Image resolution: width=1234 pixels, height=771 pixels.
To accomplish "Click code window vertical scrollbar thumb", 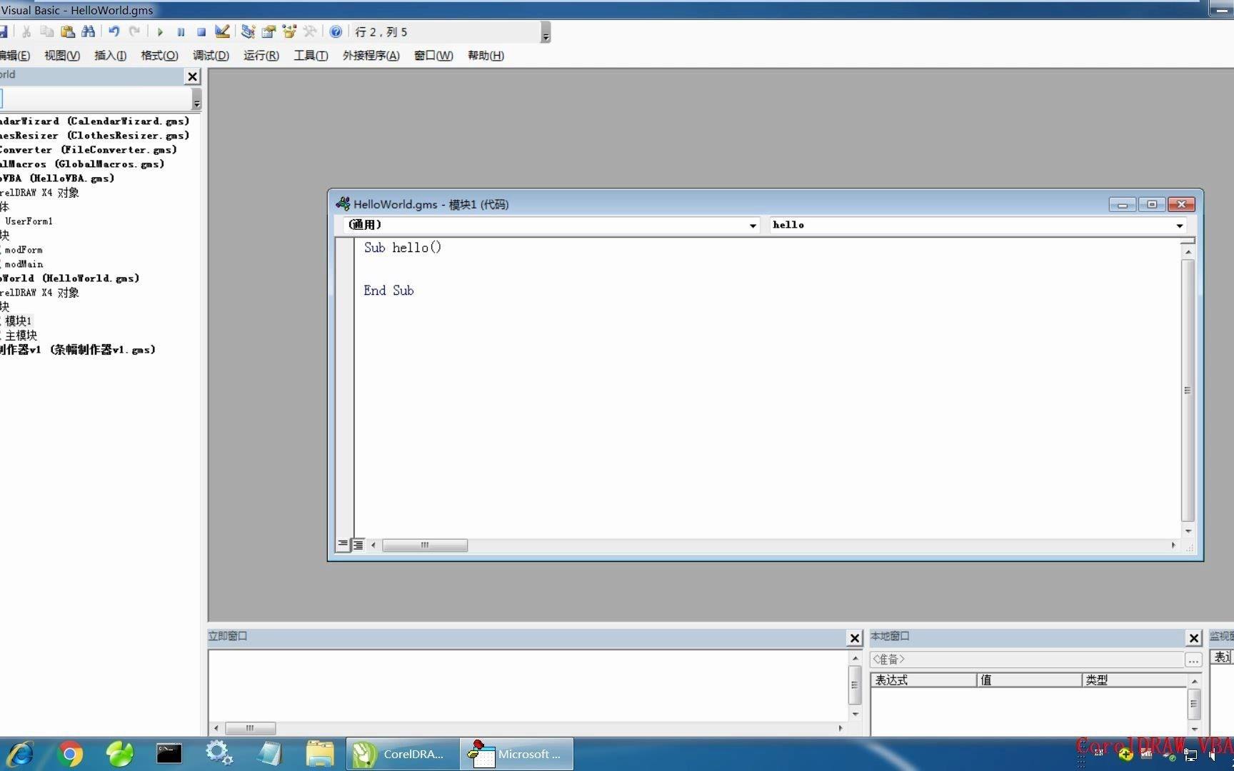I will pyautogui.click(x=1188, y=390).
